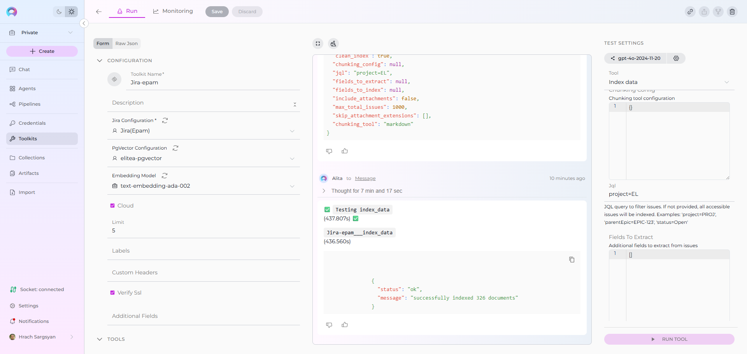Toggle the Verify Ssl checkbox
The width and height of the screenshot is (747, 354).
[x=112, y=293]
